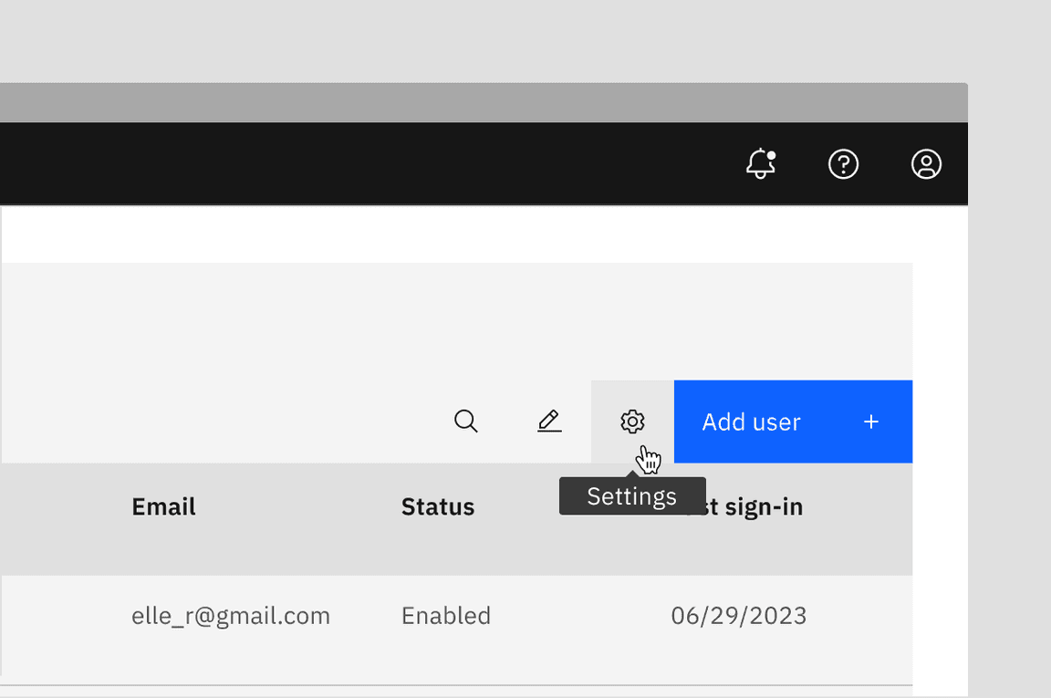Click the empty table title area
The image size is (1051, 698).
point(365,319)
